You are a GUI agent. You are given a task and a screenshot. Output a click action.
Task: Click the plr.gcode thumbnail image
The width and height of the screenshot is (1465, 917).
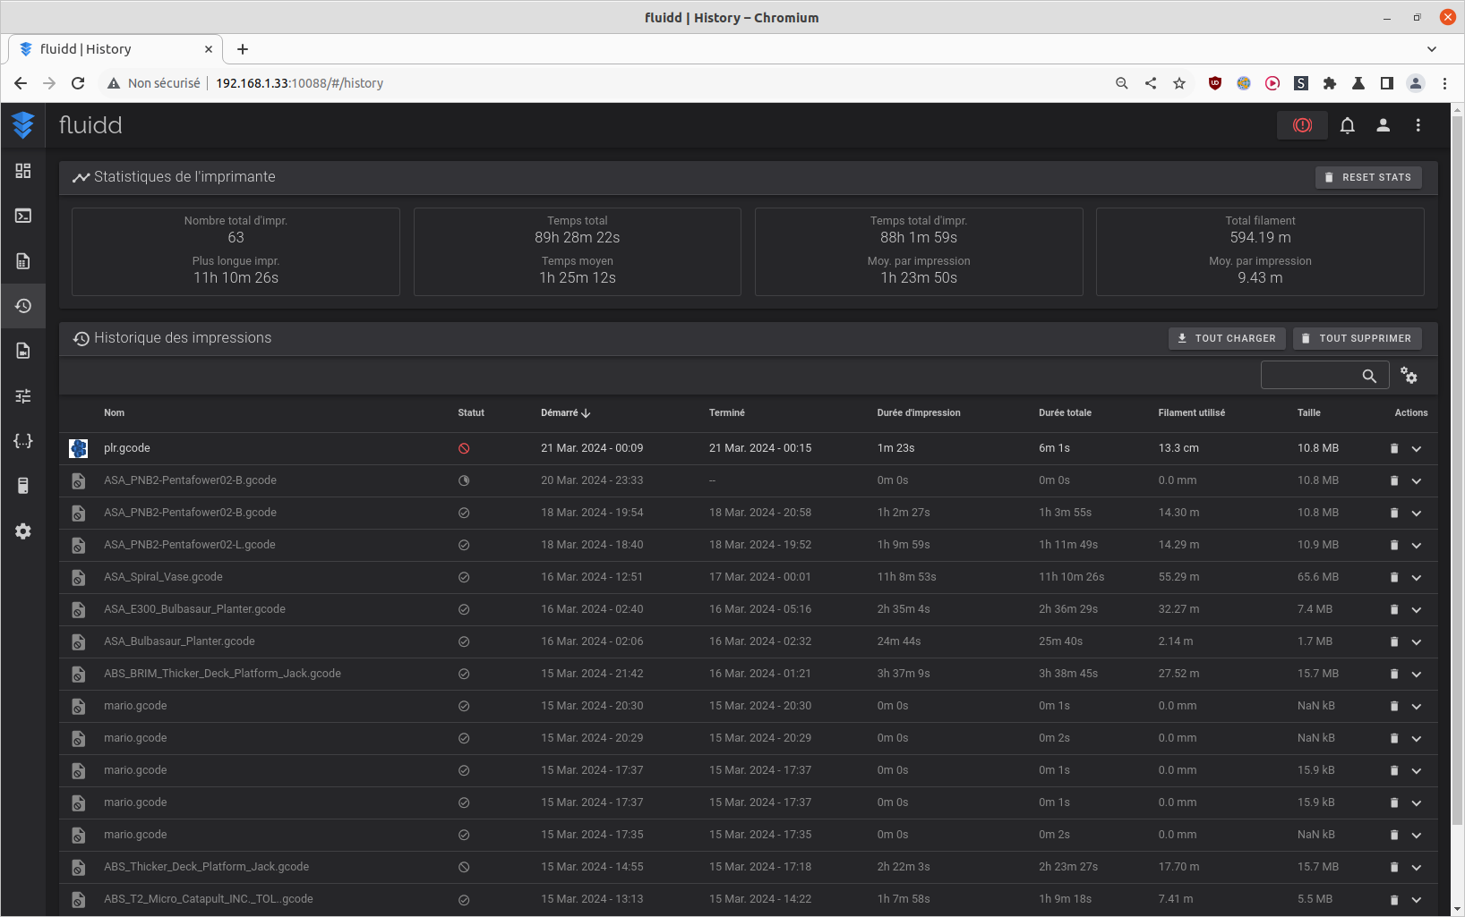[79, 449]
